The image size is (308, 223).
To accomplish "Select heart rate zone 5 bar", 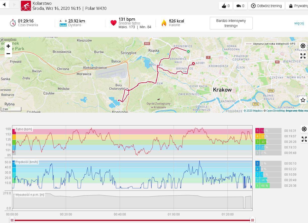I will (x=268, y=131).
